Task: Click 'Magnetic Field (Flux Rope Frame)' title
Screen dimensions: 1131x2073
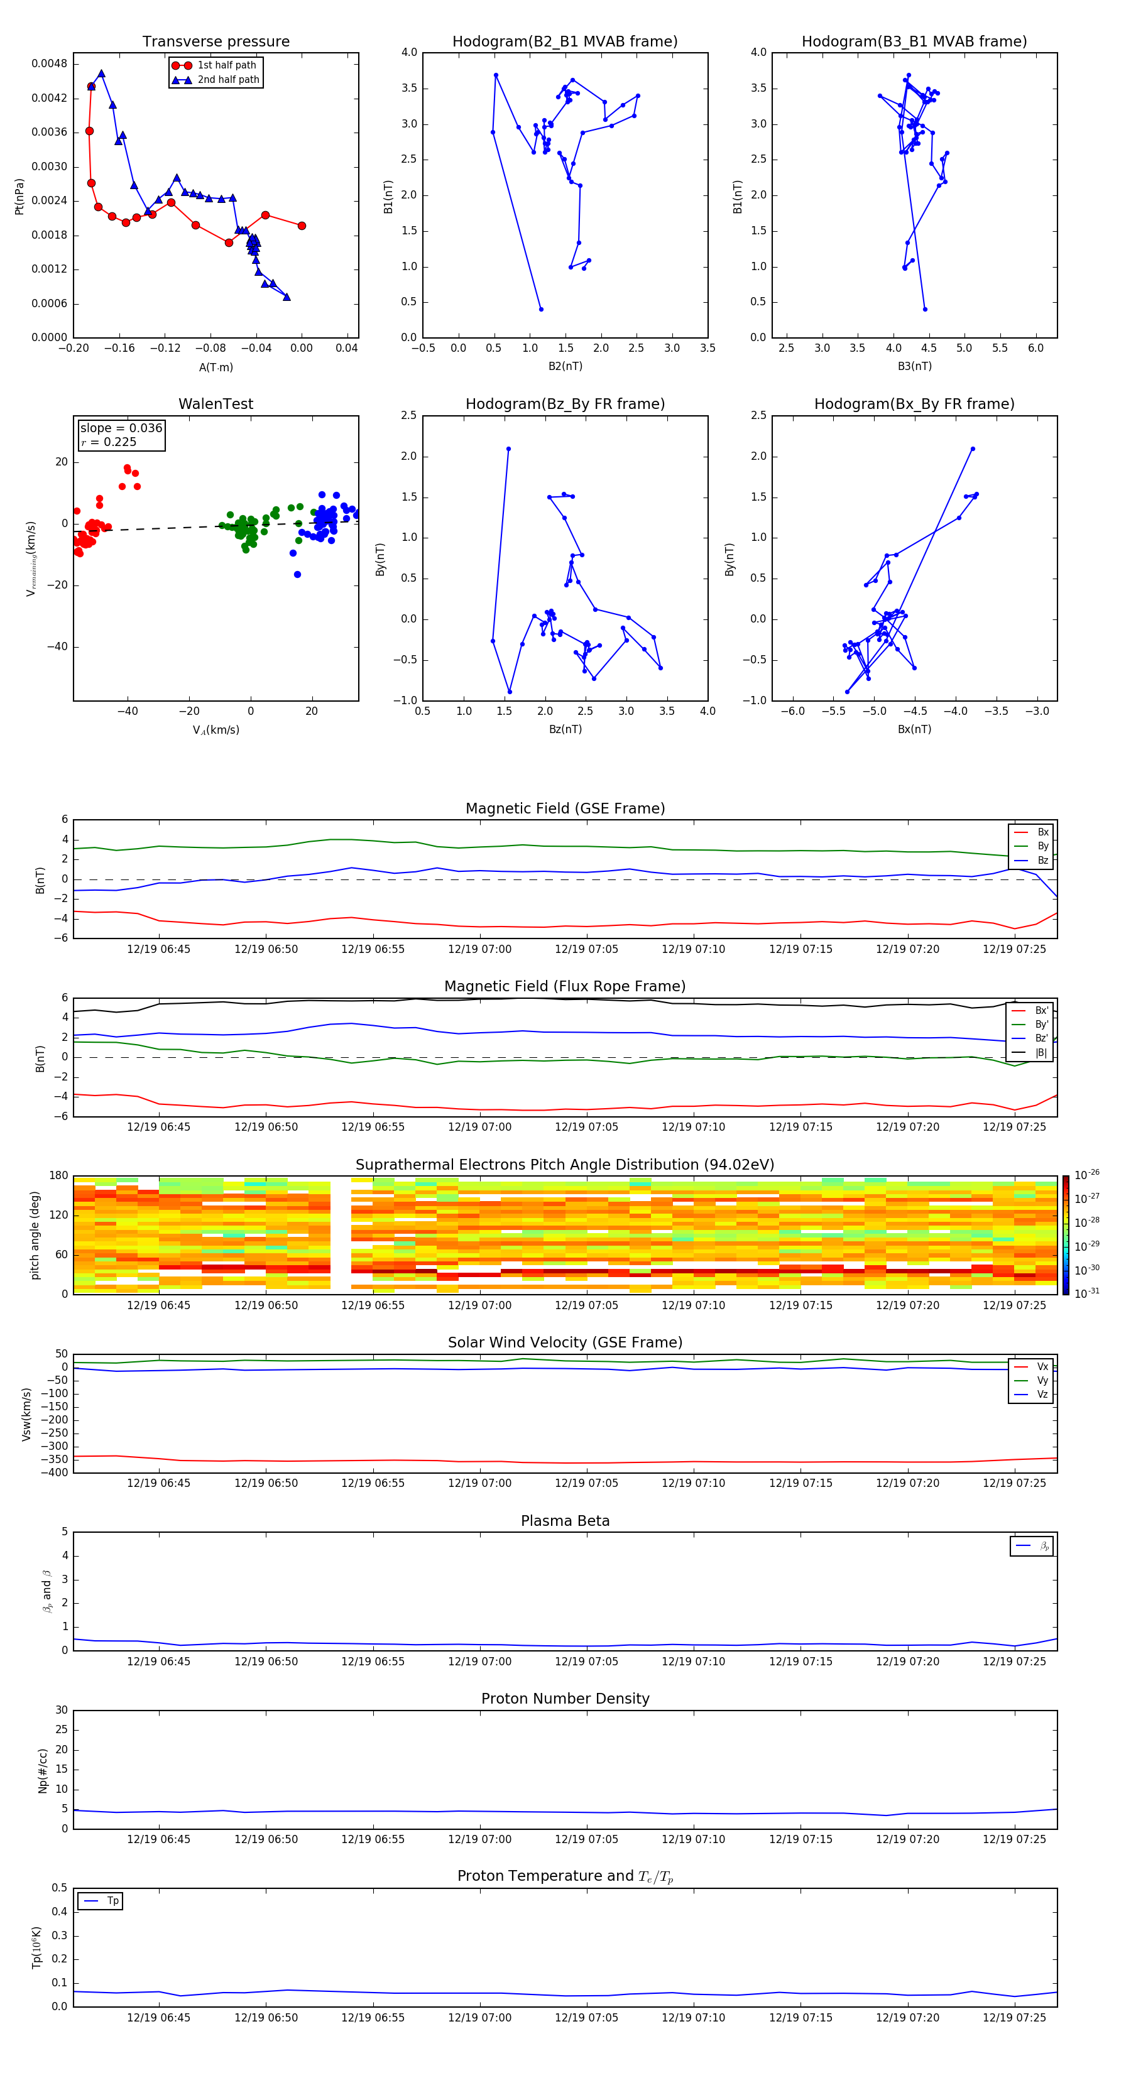Action: click(565, 987)
